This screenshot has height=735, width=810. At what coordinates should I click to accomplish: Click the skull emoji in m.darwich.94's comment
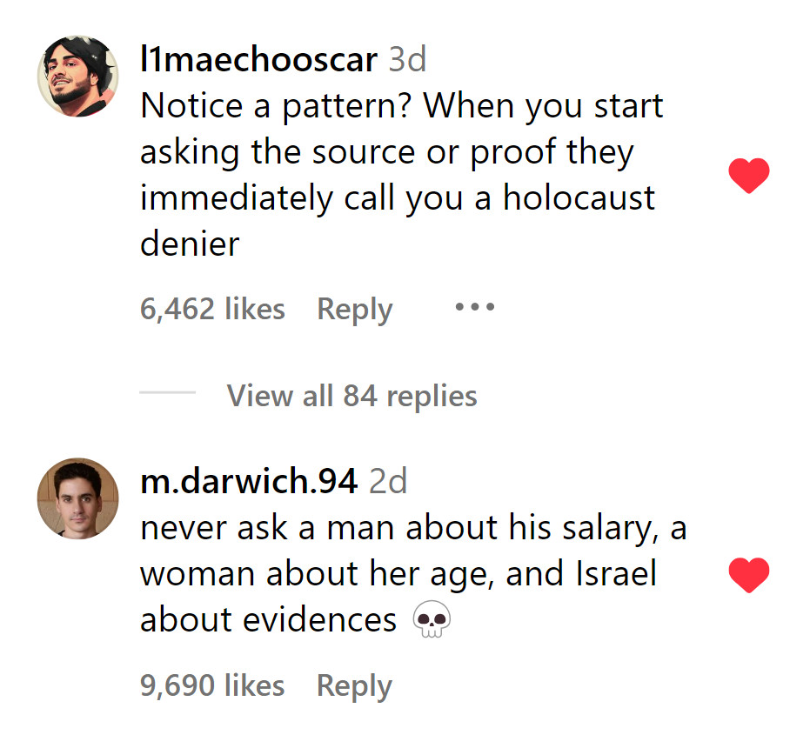(x=430, y=619)
